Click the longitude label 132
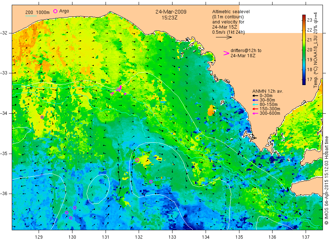The image size is (331, 242). [139, 237]
